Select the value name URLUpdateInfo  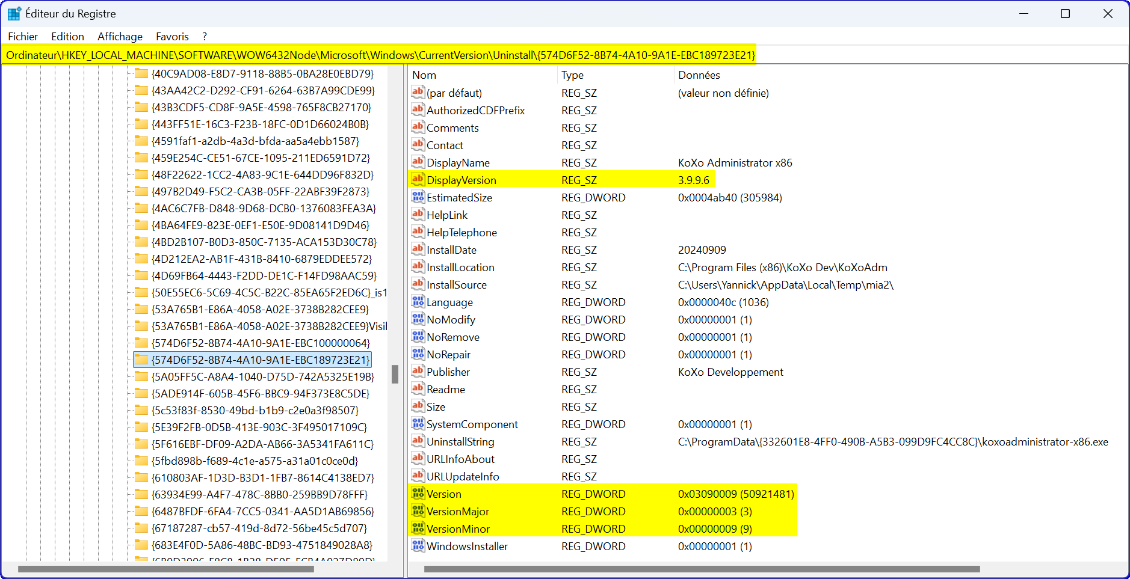(463, 476)
